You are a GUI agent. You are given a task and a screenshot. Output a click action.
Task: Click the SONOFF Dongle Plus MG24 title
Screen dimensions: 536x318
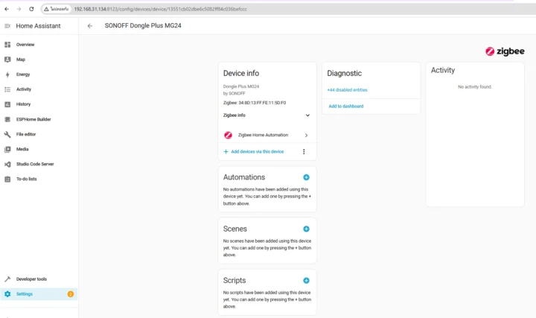pos(143,25)
